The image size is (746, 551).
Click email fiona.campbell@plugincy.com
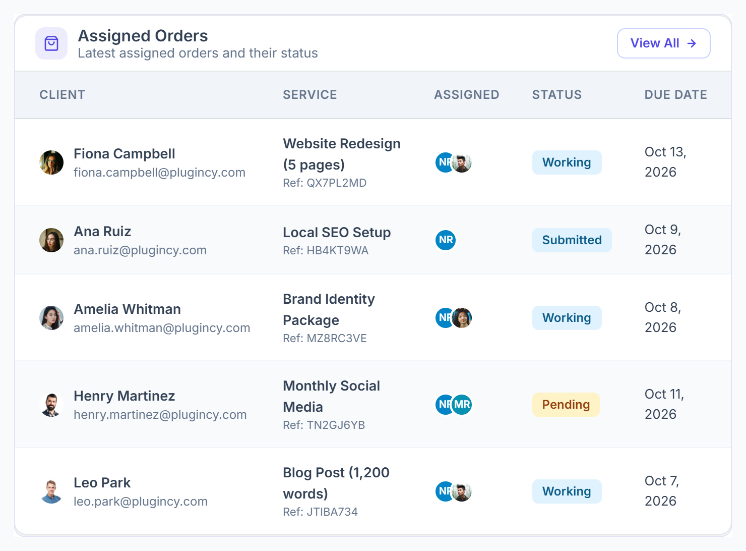tap(159, 173)
